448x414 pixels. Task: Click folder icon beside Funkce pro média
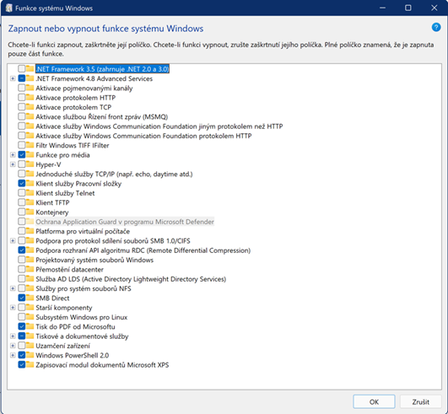coord(30,155)
